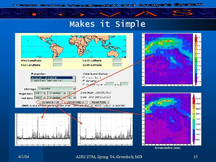This screenshot has width=216, height=162.
Task: Click the Generate Plot button
Action: tap(50, 102)
